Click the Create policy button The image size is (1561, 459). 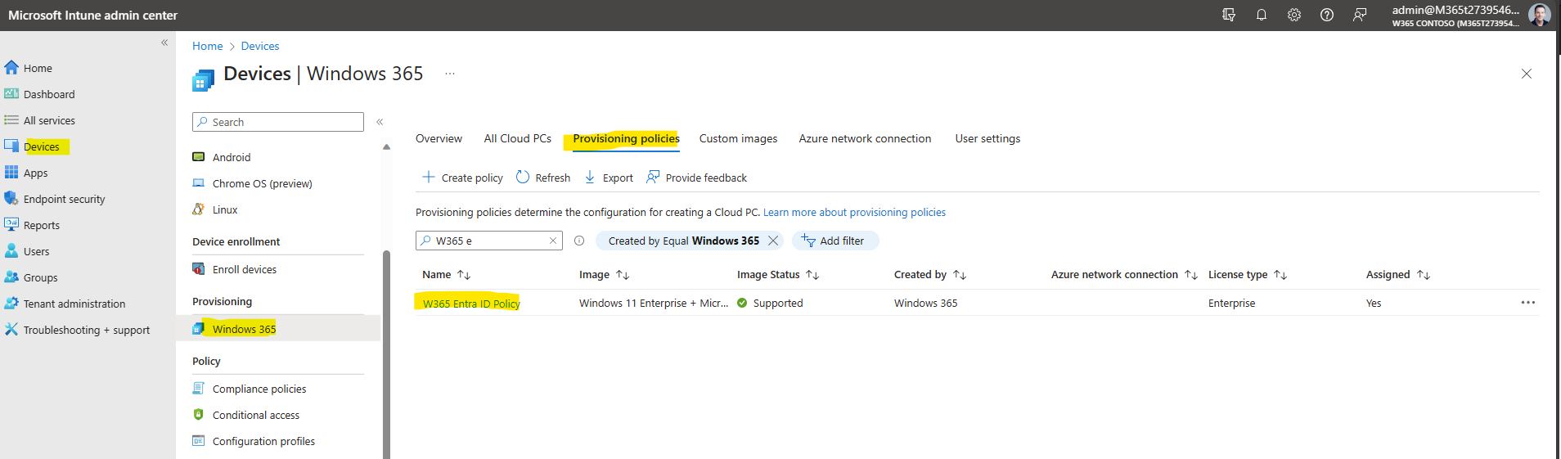point(462,178)
